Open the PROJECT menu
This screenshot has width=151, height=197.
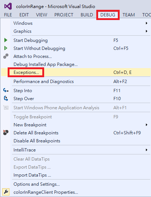[x=64, y=15]
